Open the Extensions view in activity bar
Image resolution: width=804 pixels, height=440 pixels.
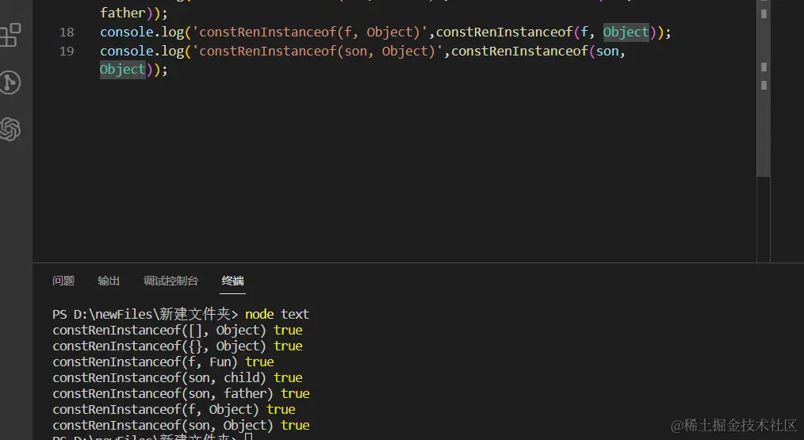10,35
